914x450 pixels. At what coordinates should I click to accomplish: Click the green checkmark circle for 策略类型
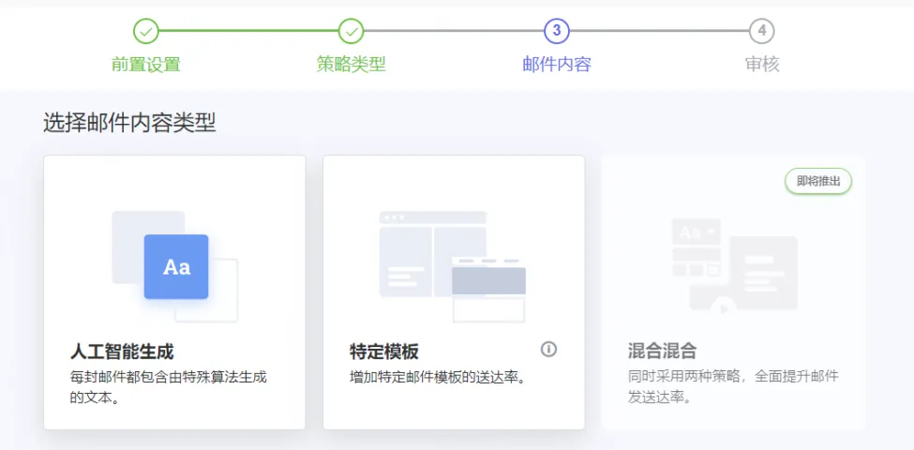tap(351, 31)
